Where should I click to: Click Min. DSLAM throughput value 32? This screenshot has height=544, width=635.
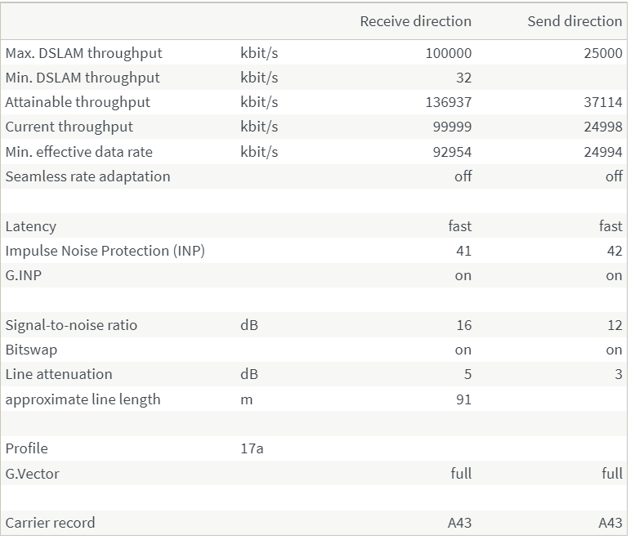click(x=463, y=78)
